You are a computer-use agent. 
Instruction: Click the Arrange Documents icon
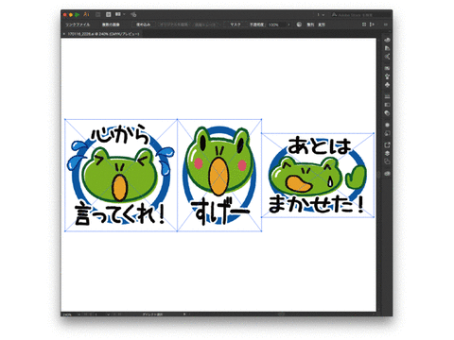[118, 14]
